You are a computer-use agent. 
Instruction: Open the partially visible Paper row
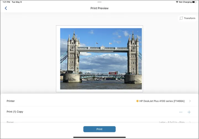click(x=10, y=122)
